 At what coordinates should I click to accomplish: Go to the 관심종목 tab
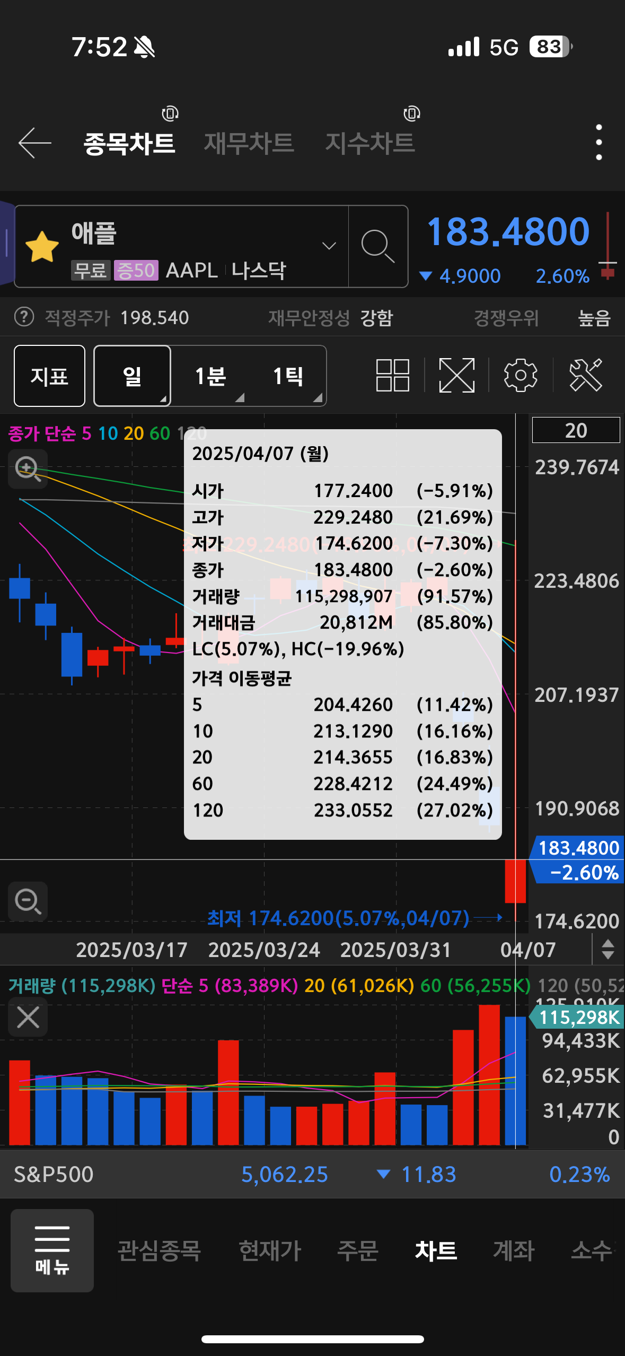click(x=159, y=1250)
